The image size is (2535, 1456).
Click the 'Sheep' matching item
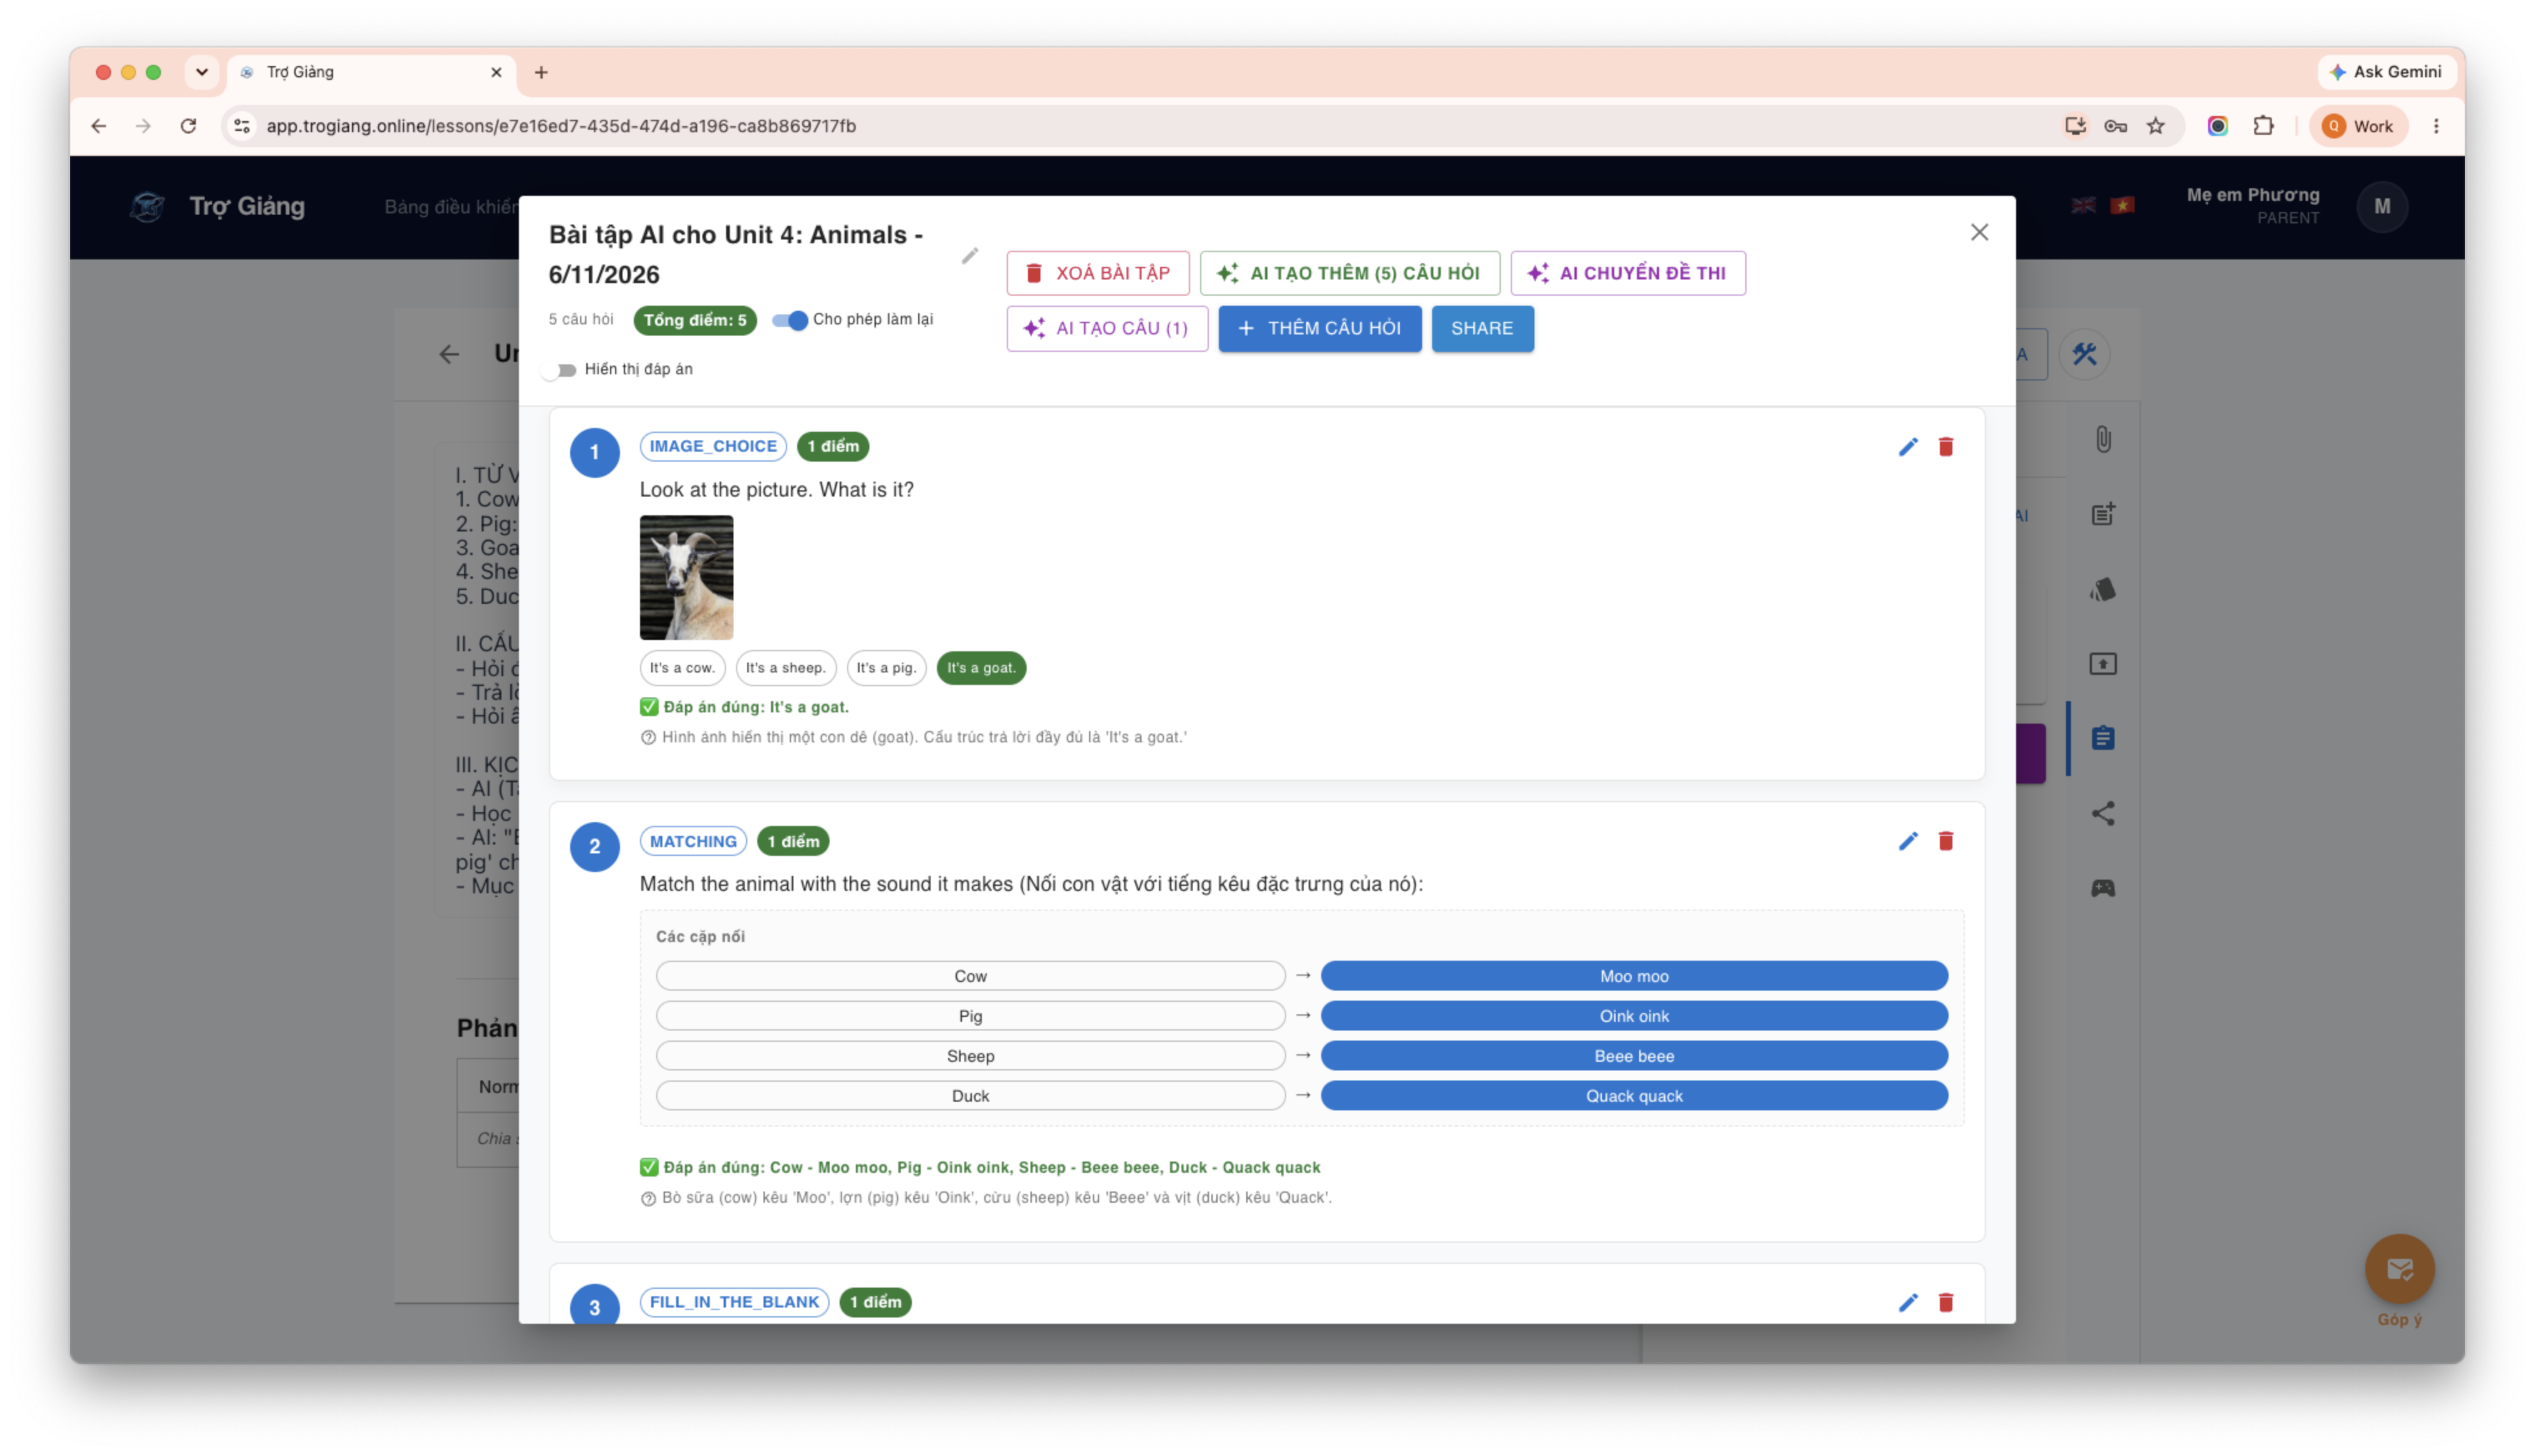[x=969, y=1056]
